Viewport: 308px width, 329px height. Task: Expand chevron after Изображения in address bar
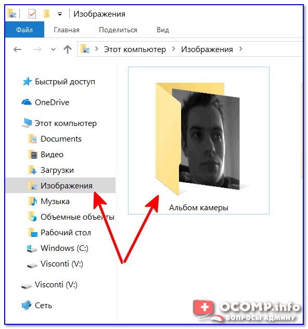tap(241, 49)
